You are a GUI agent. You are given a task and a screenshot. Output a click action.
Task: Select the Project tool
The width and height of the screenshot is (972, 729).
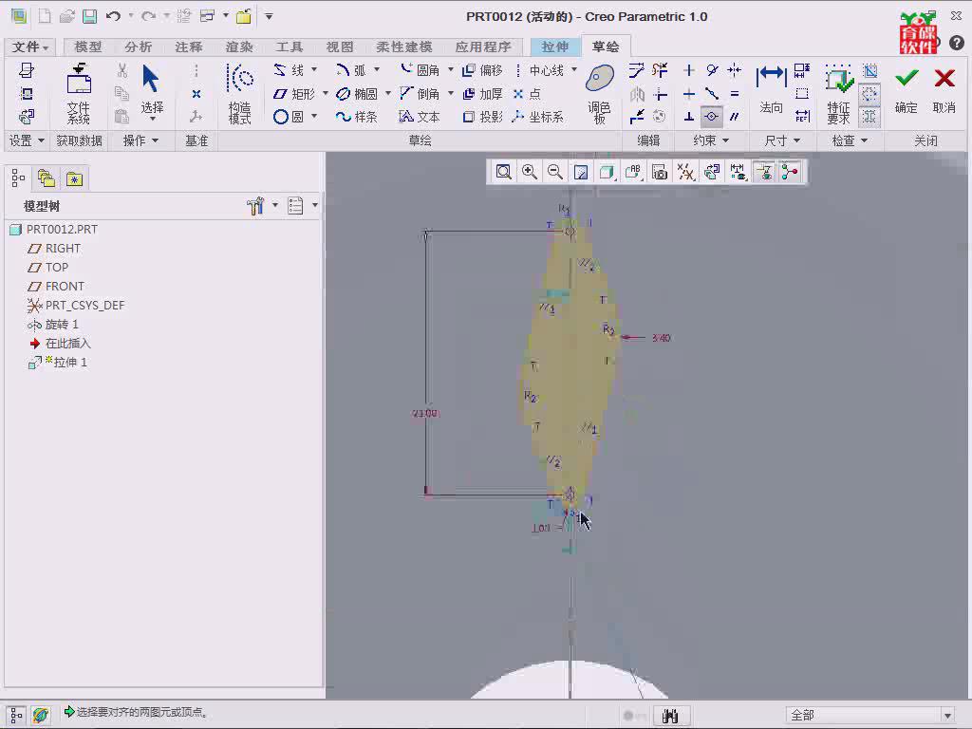tap(483, 117)
